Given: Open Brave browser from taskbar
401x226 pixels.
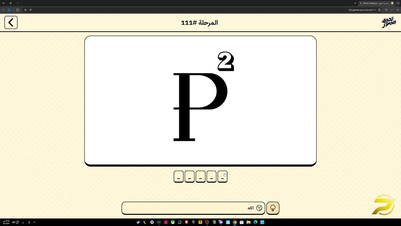Looking at the screenshot, I should (x=186, y=222).
